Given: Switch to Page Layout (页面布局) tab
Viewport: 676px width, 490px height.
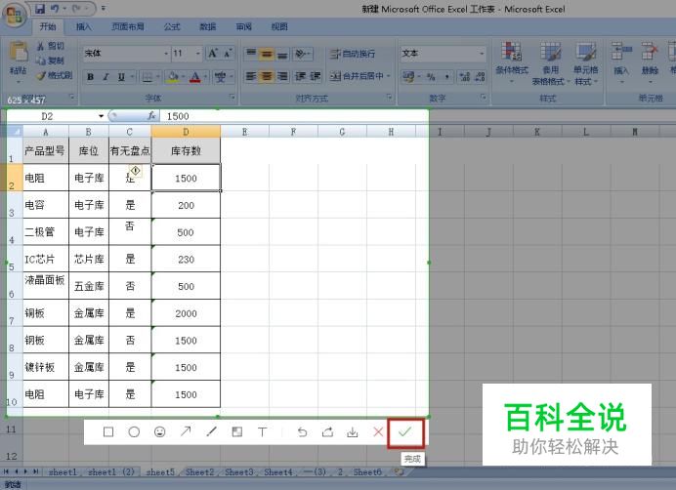Looking at the screenshot, I should [128, 26].
